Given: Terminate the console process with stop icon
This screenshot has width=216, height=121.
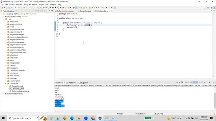Looking at the screenshot, I should [x=177, y=82].
